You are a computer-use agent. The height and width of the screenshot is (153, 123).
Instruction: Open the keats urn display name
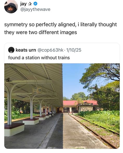[26, 50]
